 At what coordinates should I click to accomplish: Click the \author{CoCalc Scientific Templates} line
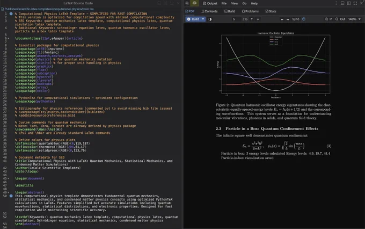click(48, 168)
